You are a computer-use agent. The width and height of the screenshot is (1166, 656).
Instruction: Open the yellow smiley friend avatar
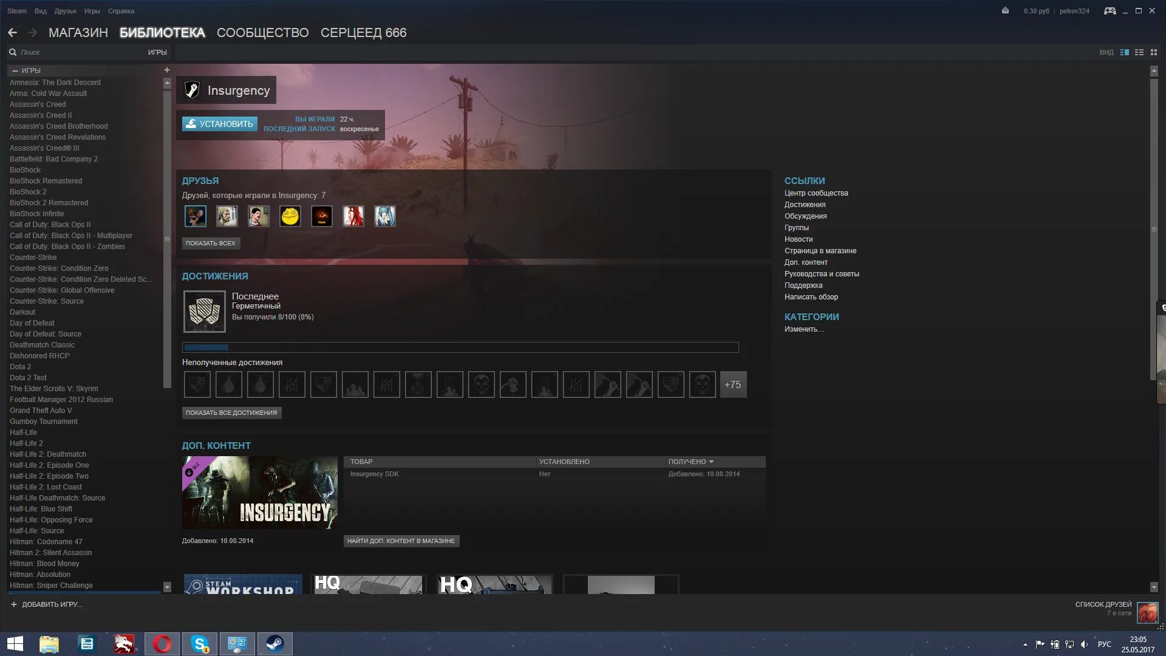click(290, 216)
